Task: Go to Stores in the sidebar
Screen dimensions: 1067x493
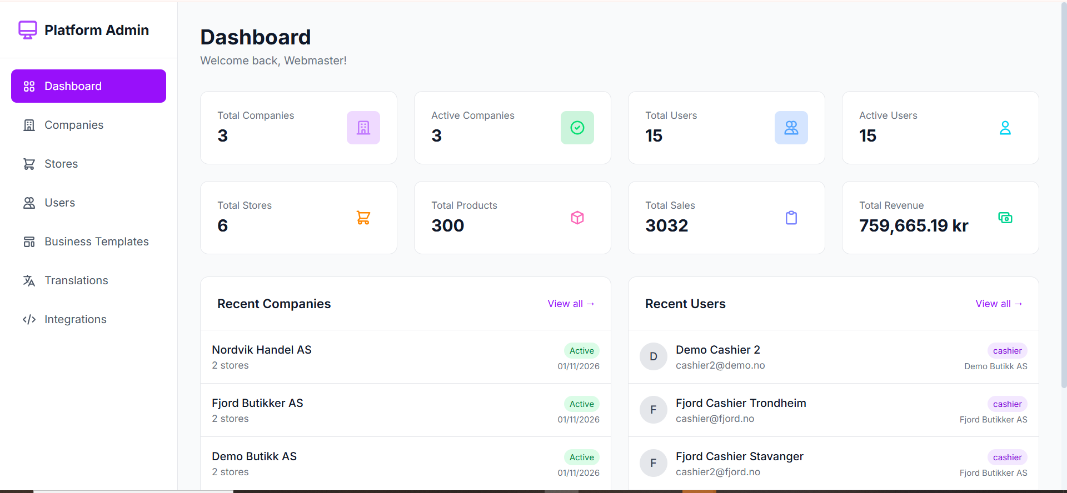Action: 61,164
